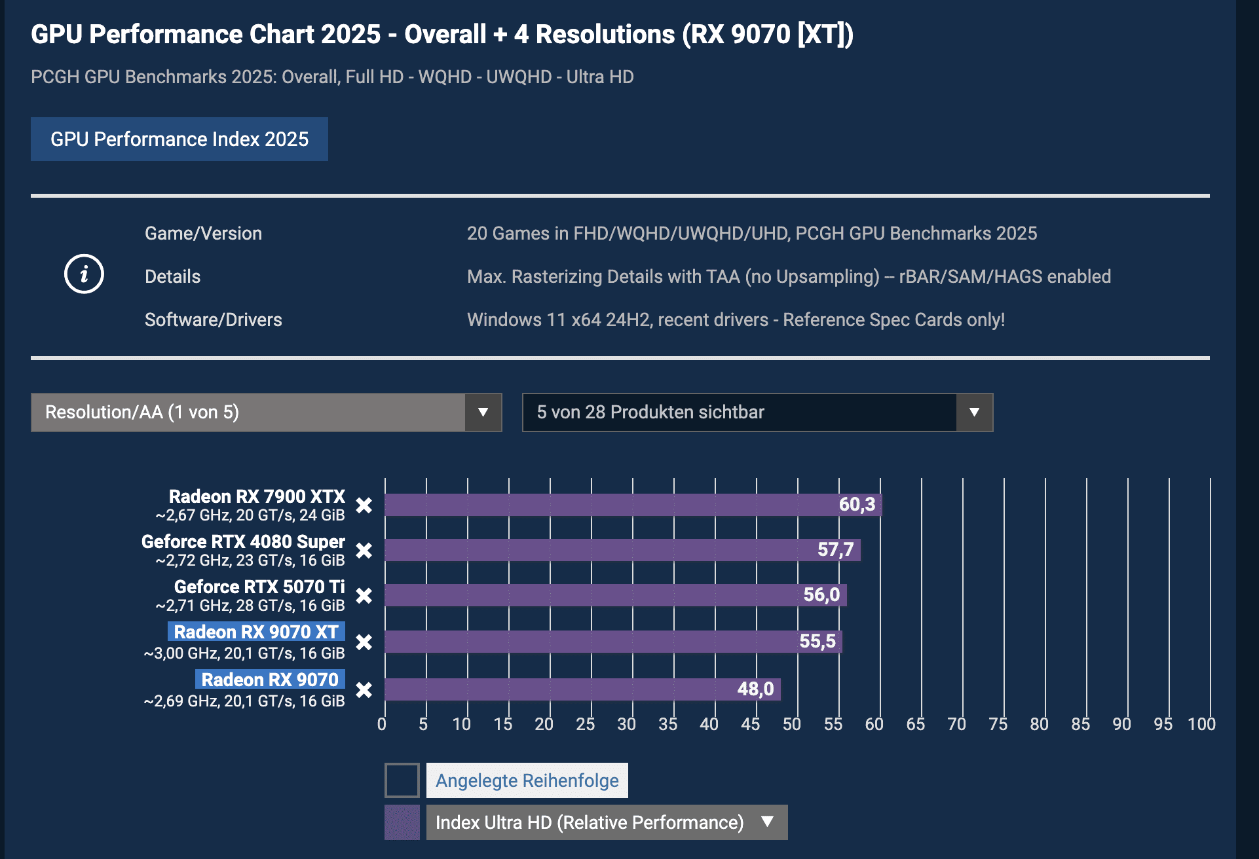Click the spec line ~3,00 GHz, 20,1 GT/s, 16 GiB

click(x=244, y=653)
